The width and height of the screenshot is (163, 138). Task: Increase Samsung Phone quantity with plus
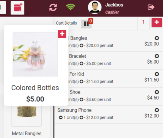(81, 118)
